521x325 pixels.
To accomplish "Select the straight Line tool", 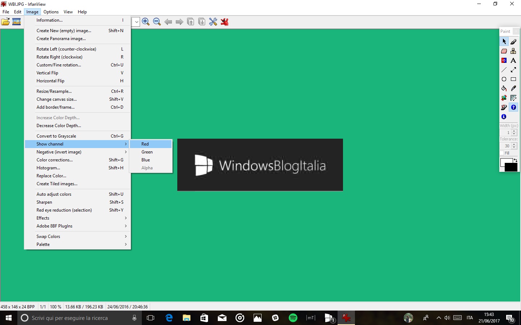I will click(504, 70).
